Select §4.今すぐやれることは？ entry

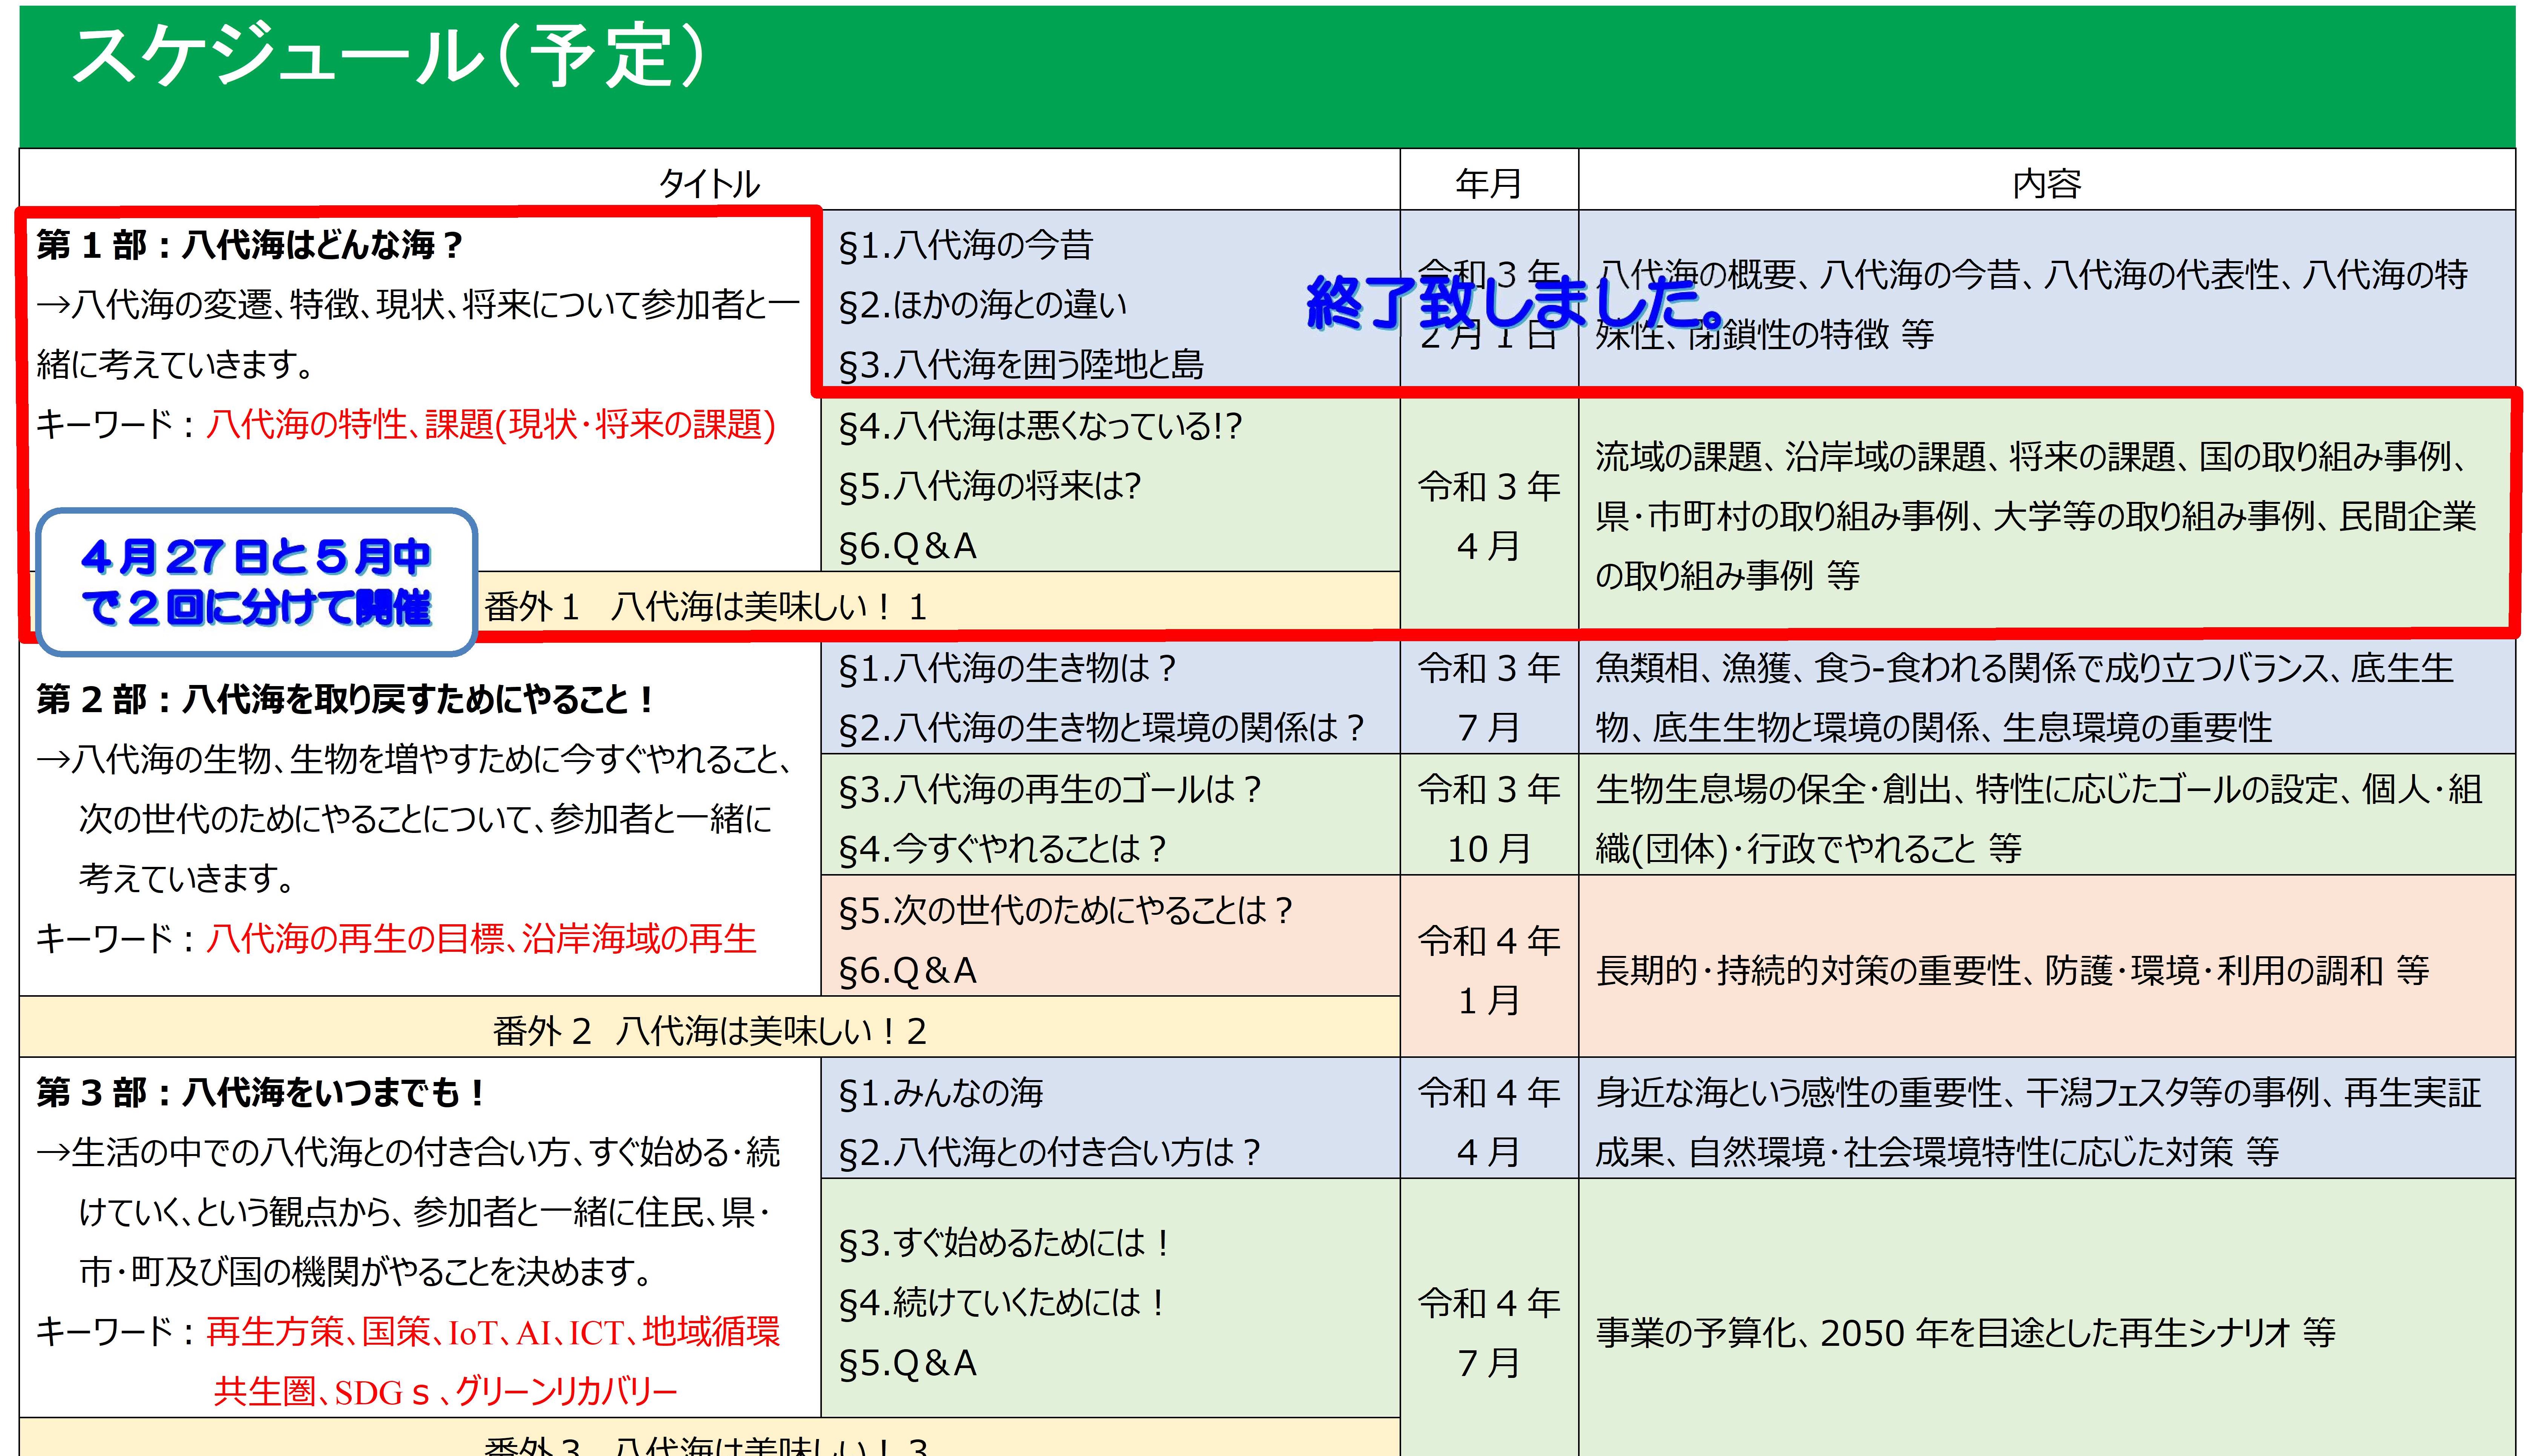point(1003,850)
